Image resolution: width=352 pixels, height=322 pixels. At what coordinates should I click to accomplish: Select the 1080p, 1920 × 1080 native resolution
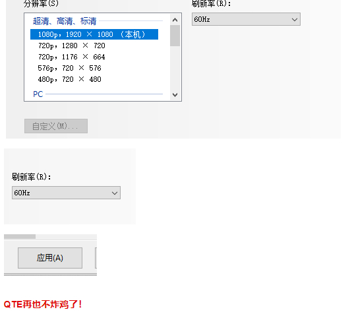[x=94, y=34]
